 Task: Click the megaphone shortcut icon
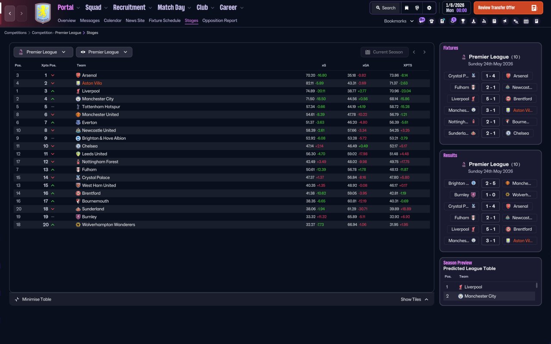click(505, 21)
